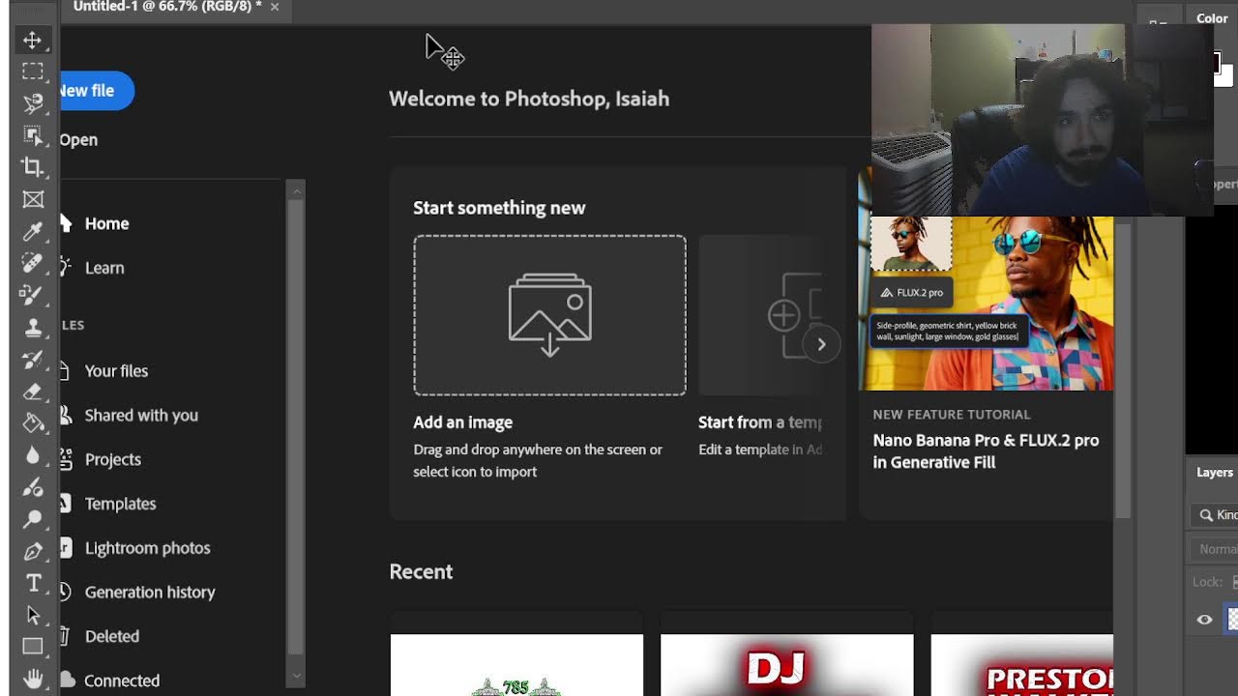
Task: Open the Learn section
Action: (x=104, y=268)
